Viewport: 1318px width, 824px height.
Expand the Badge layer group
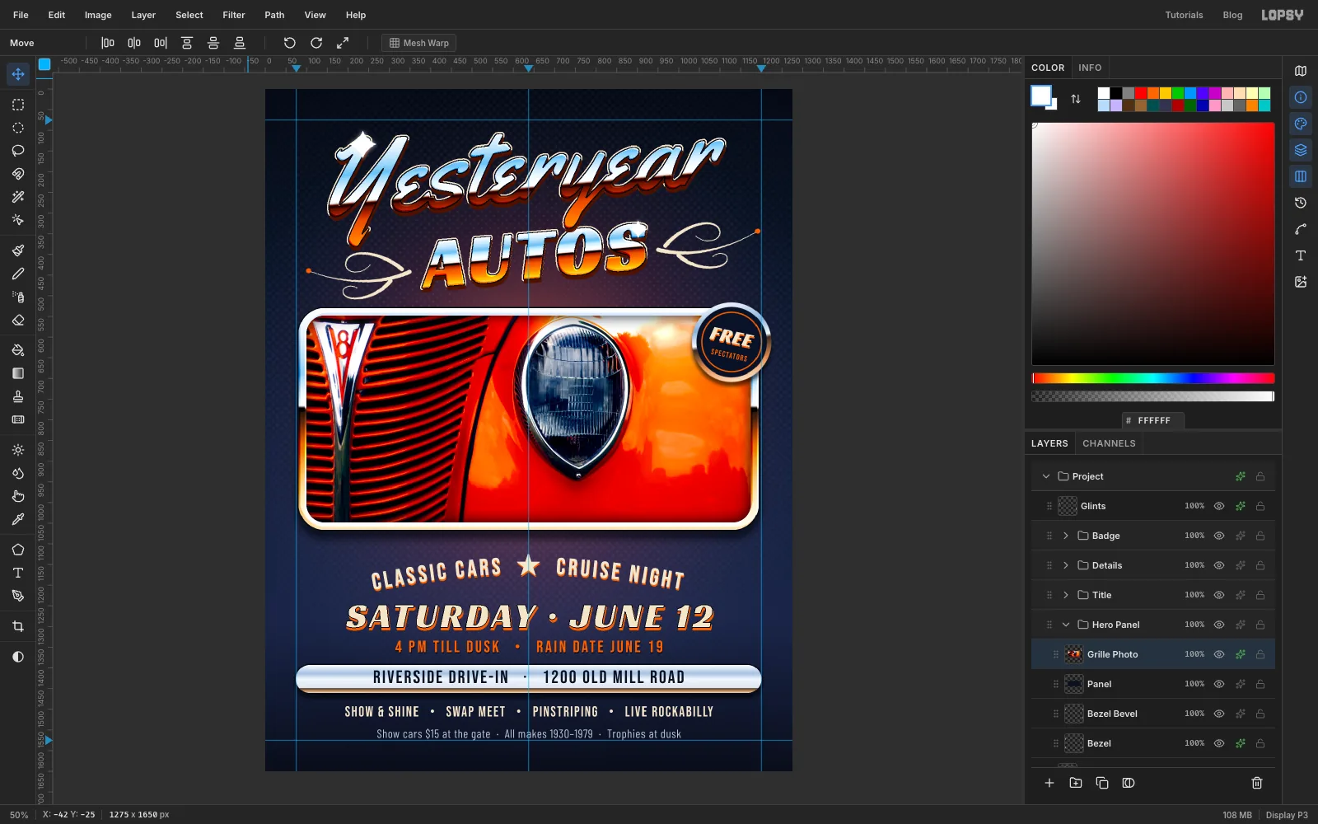click(1066, 536)
